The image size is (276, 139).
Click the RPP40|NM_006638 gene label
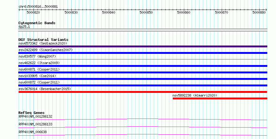coord(33,132)
